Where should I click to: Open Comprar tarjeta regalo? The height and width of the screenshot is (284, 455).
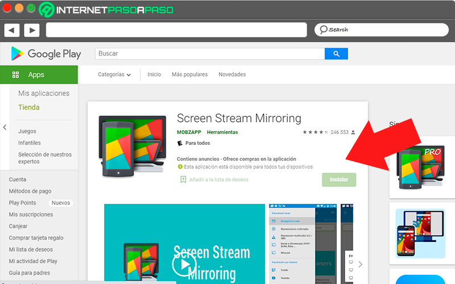(36, 237)
